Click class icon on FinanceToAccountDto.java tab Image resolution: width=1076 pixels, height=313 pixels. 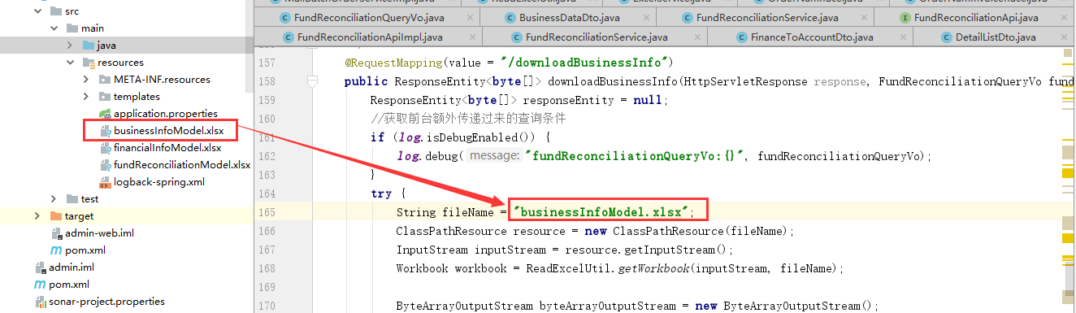pos(742,37)
